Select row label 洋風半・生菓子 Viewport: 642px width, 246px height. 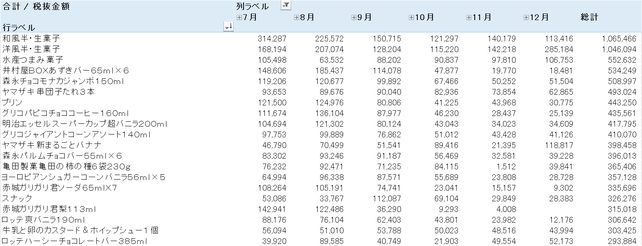click(x=31, y=49)
